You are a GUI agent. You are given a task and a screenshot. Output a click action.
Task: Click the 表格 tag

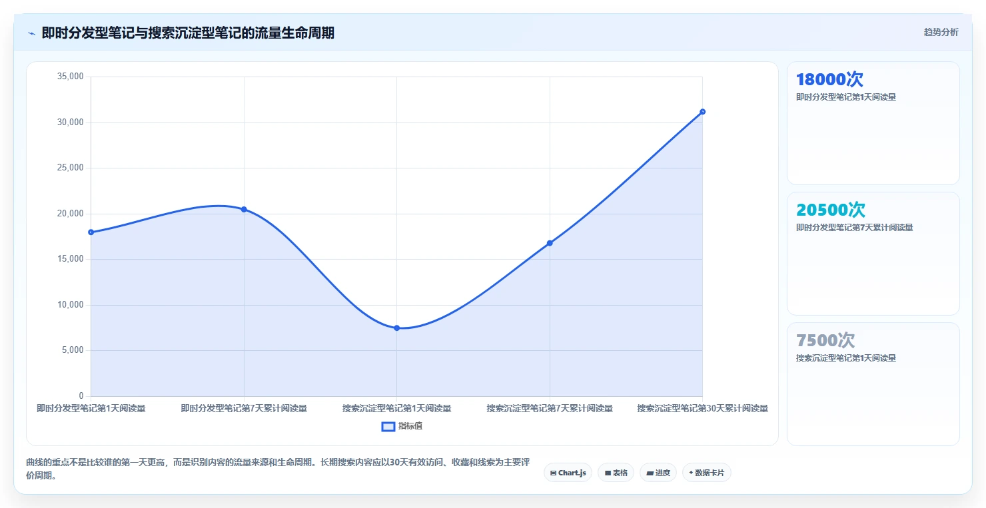[x=616, y=473]
